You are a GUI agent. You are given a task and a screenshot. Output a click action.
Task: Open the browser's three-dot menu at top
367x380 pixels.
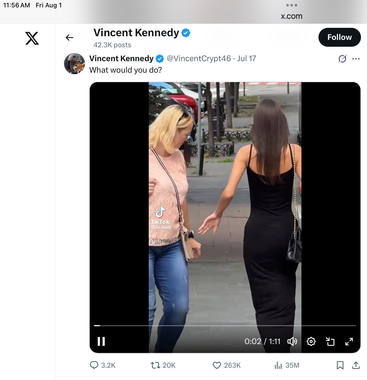[x=291, y=5]
